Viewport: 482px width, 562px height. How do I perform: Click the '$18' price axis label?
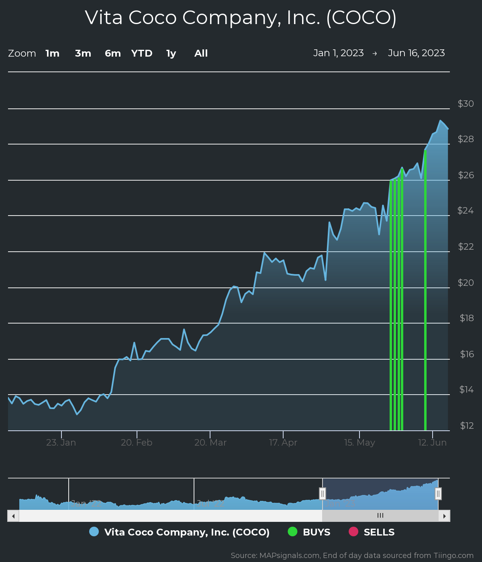467,318
